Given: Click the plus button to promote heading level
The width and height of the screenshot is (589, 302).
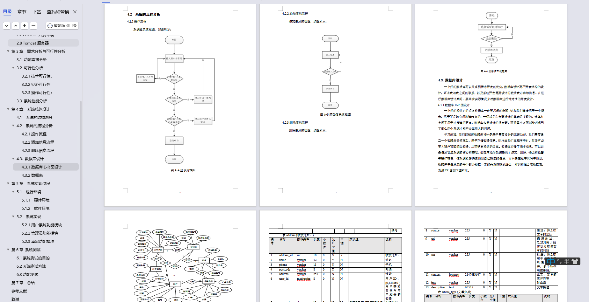Looking at the screenshot, I should point(25,26).
